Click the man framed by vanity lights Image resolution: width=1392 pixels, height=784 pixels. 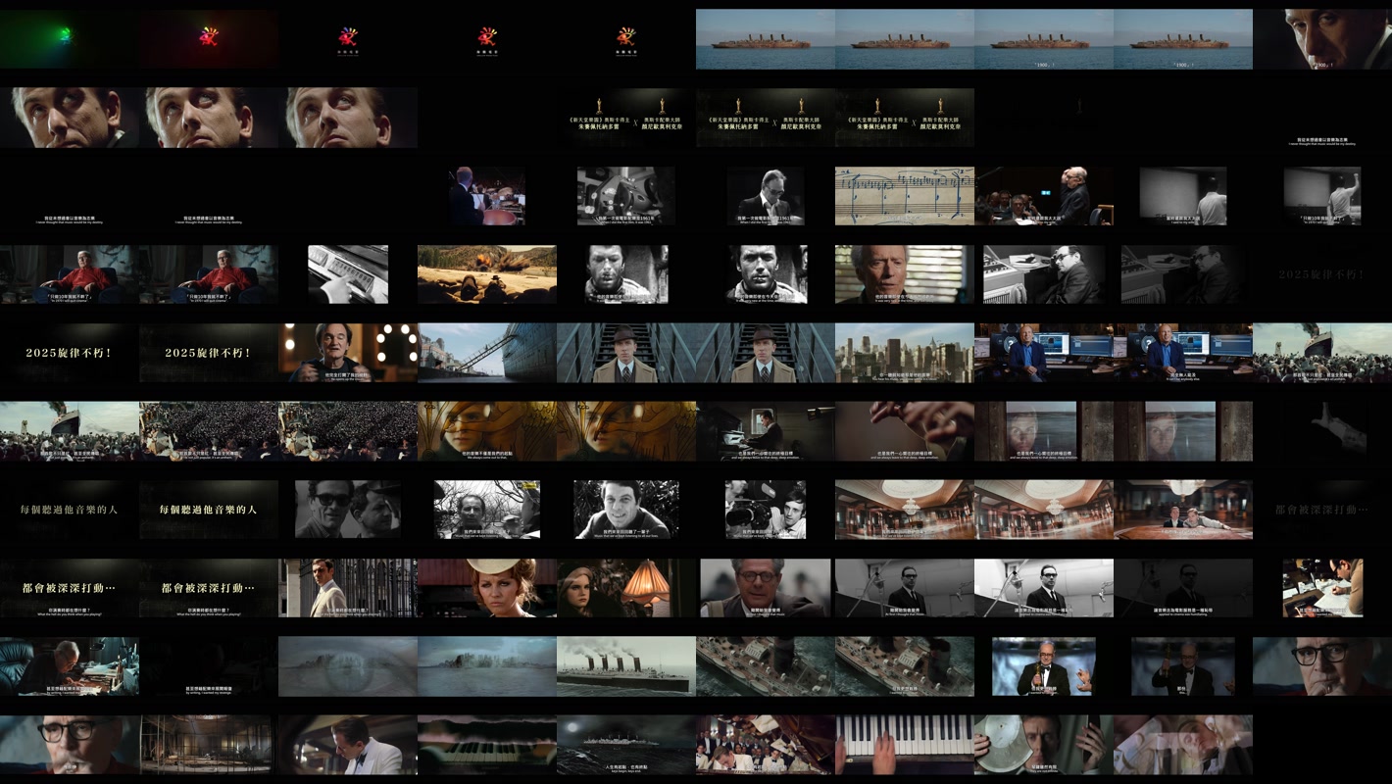coord(347,353)
